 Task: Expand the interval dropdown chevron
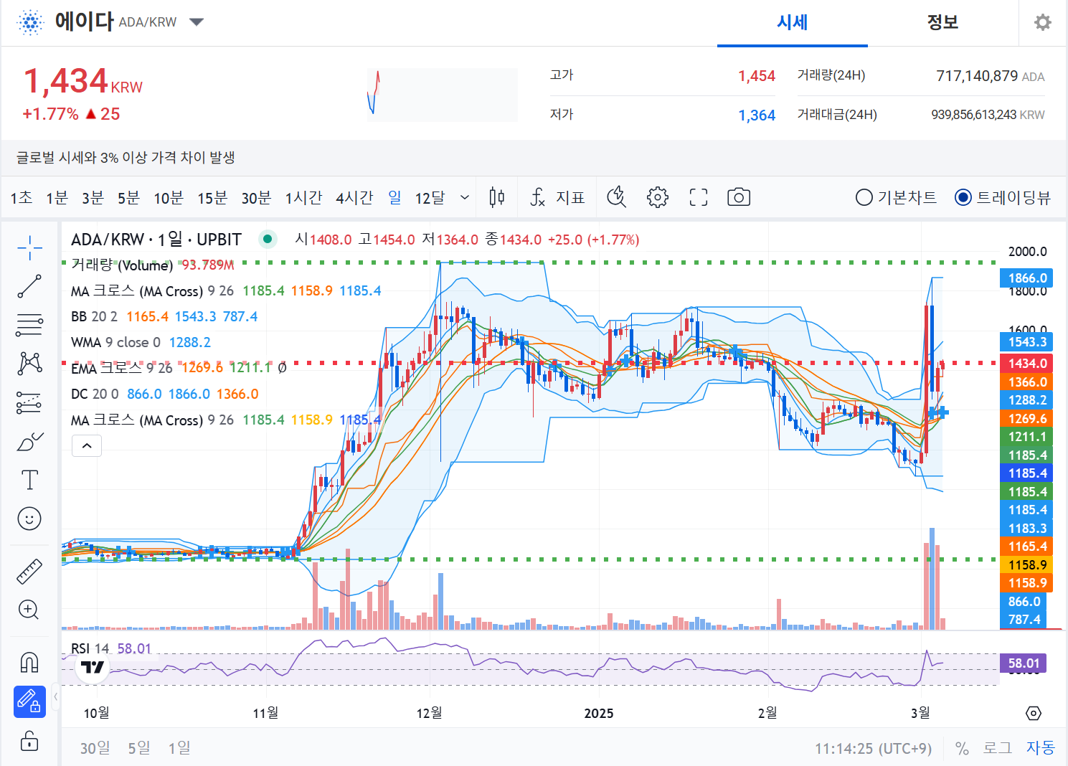coord(465,197)
